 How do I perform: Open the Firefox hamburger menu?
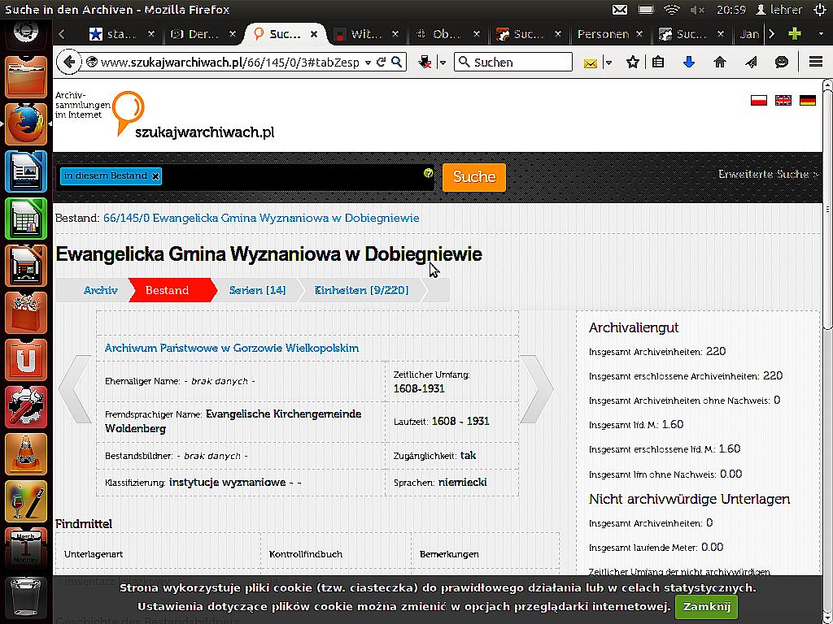point(816,62)
